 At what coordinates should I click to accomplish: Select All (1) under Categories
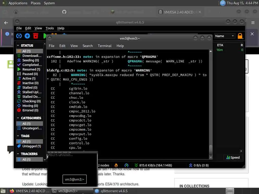point(30,124)
